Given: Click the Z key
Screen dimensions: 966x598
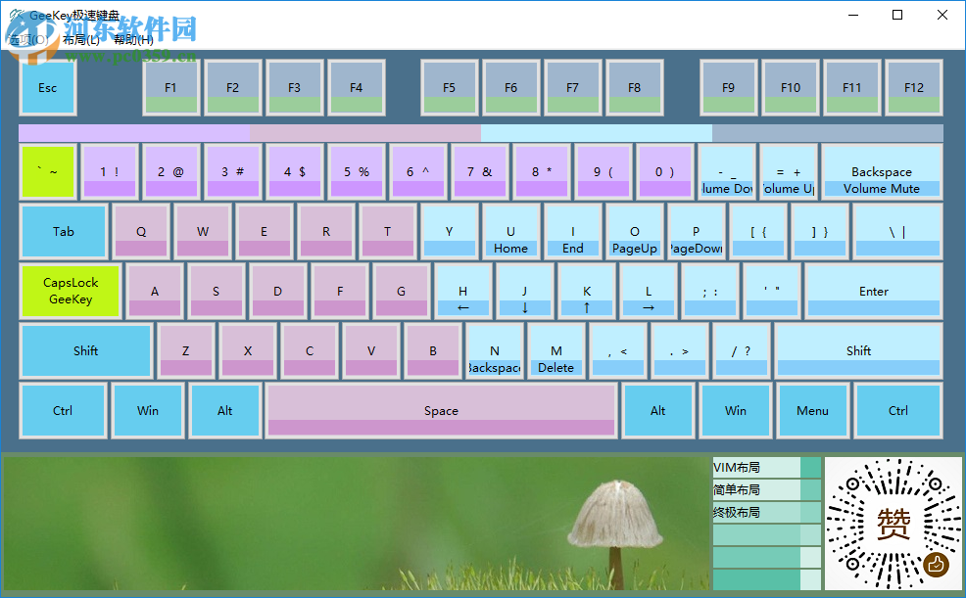Looking at the screenshot, I should tap(186, 350).
